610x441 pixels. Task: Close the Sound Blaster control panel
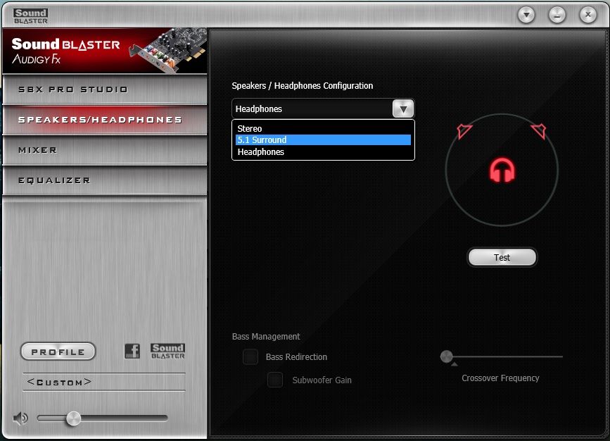[x=587, y=15]
